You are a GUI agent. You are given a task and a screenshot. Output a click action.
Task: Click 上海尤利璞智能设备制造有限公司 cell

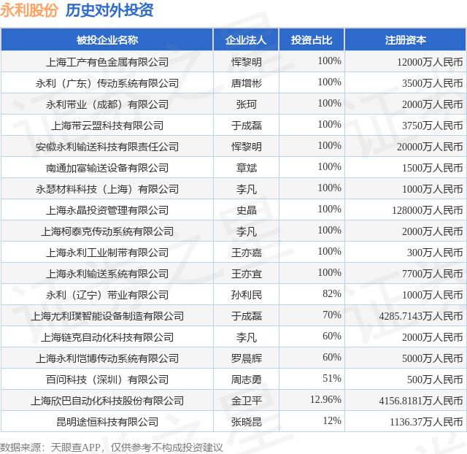point(107,316)
